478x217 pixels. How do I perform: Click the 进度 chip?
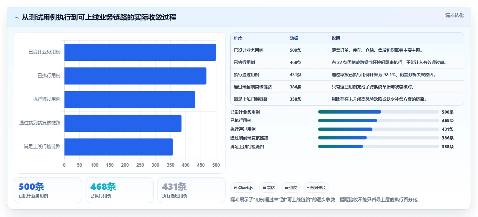pos(291,188)
